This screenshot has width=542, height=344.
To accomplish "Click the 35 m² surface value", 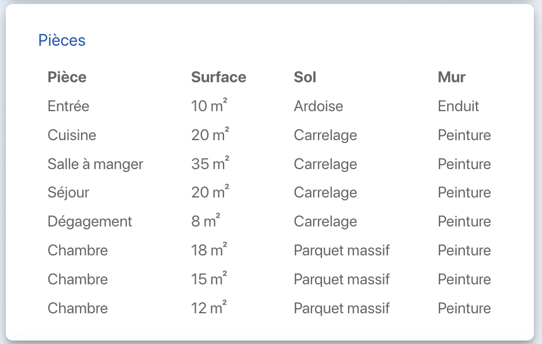I will [x=210, y=164].
